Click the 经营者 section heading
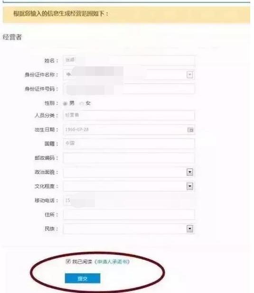 coord(12,37)
